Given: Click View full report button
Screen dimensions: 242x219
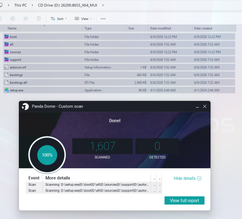Looking at the screenshot, I should pyautogui.click(x=184, y=201).
